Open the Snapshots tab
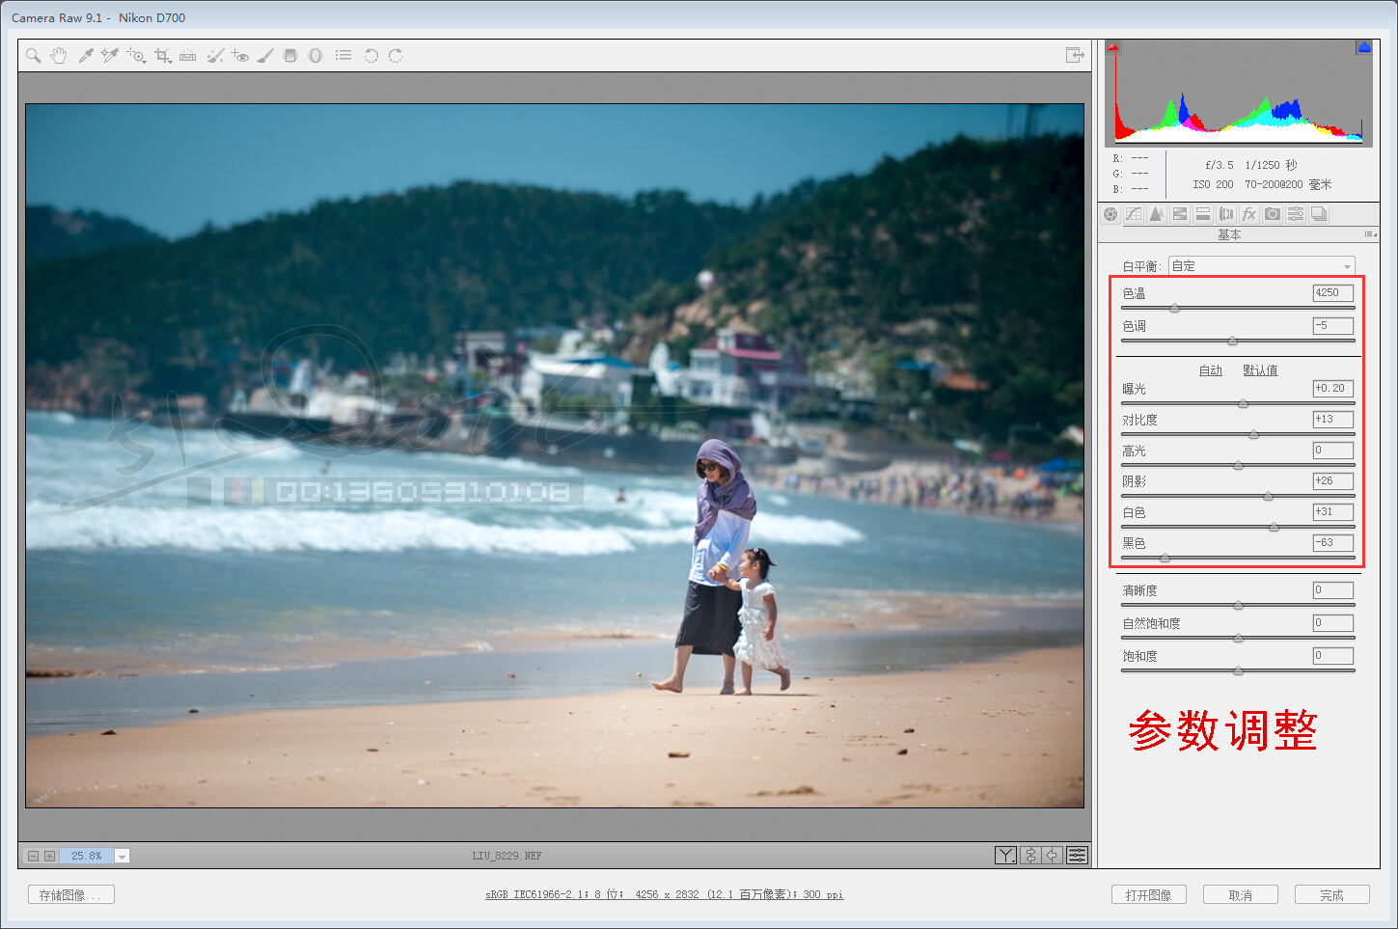Viewport: 1398px width, 929px height. coord(1319,214)
